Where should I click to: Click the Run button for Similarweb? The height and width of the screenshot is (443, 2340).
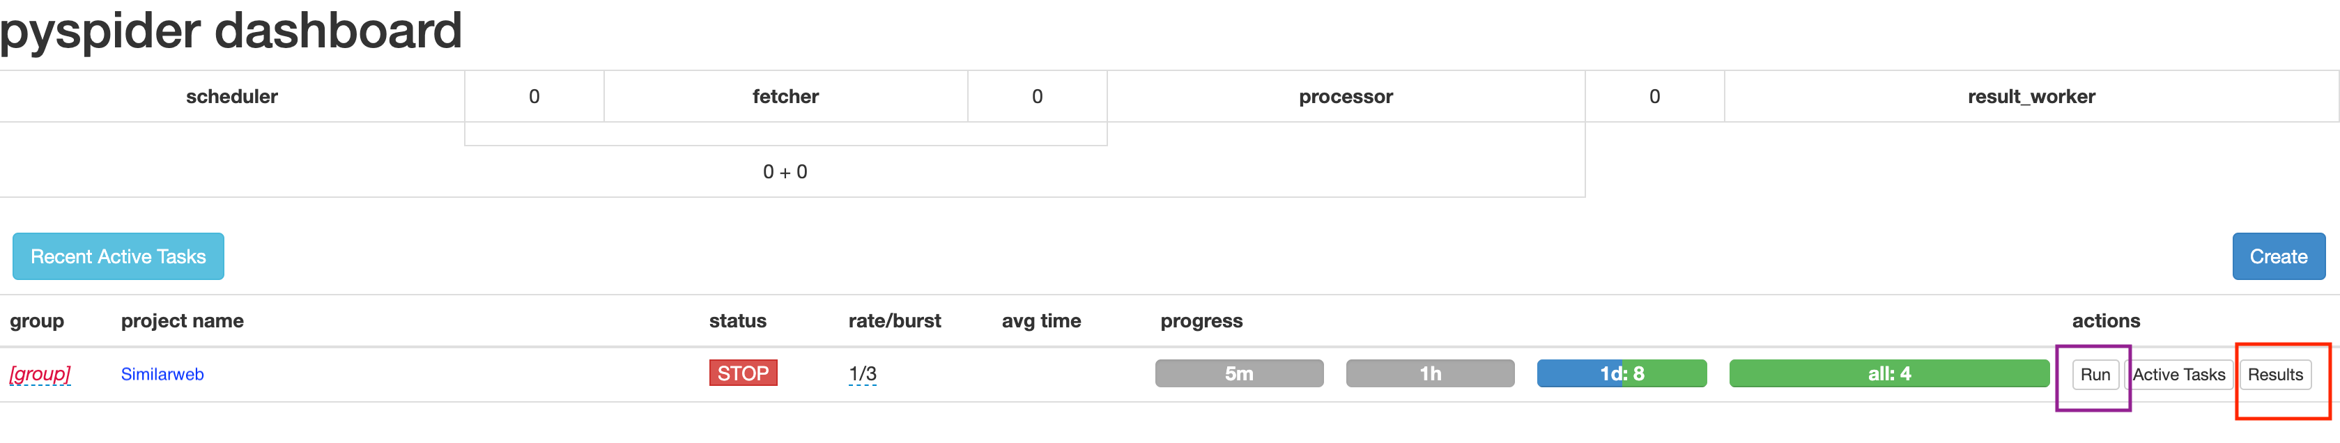(2095, 375)
